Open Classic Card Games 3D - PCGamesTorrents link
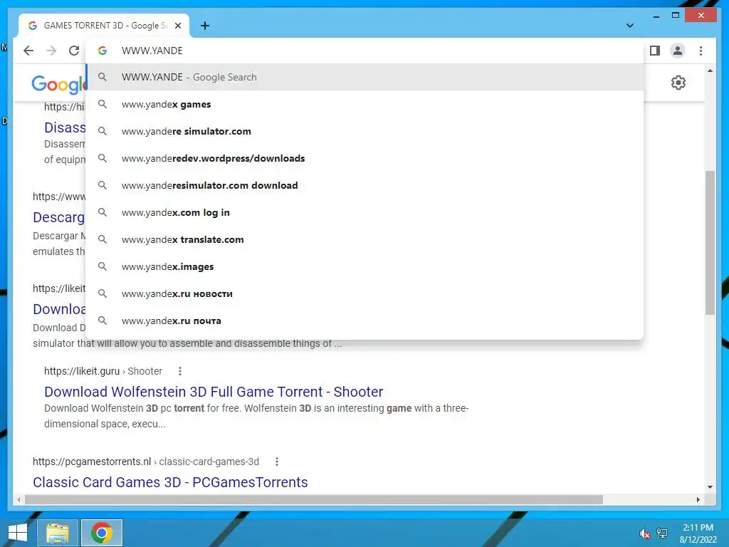Viewport: 729px width, 547px height. [x=170, y=482]
